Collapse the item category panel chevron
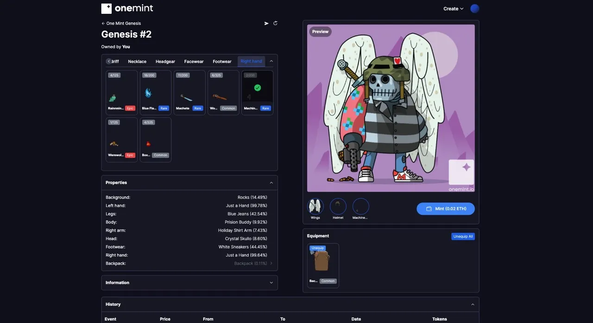593x323 pixels. pyautogui.click(x=271, y=61)
